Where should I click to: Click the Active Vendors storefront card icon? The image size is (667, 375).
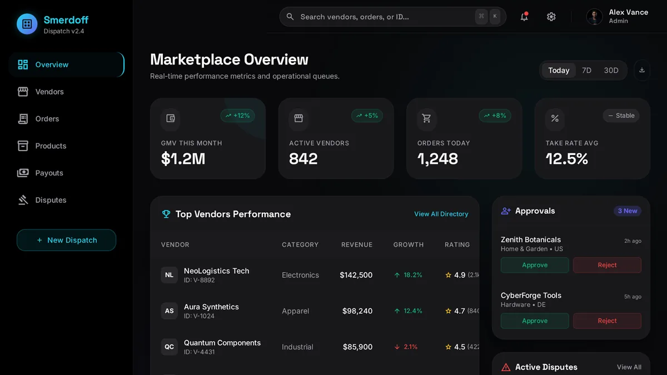(x=298, y=118)
